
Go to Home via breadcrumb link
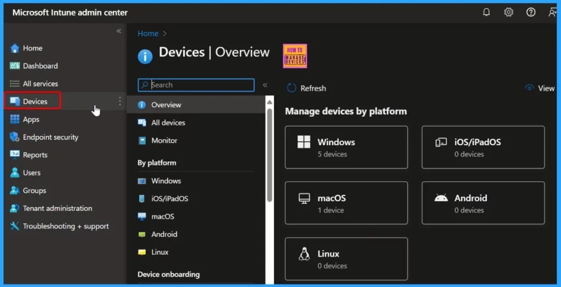(x=148, y=33)
